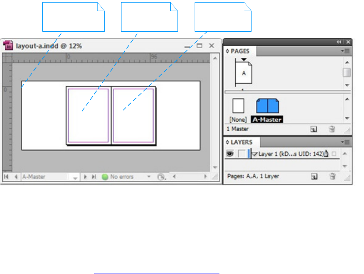Click the left master page on canvas
Screen dimensions: 364x274
click(x=89, y=116)
